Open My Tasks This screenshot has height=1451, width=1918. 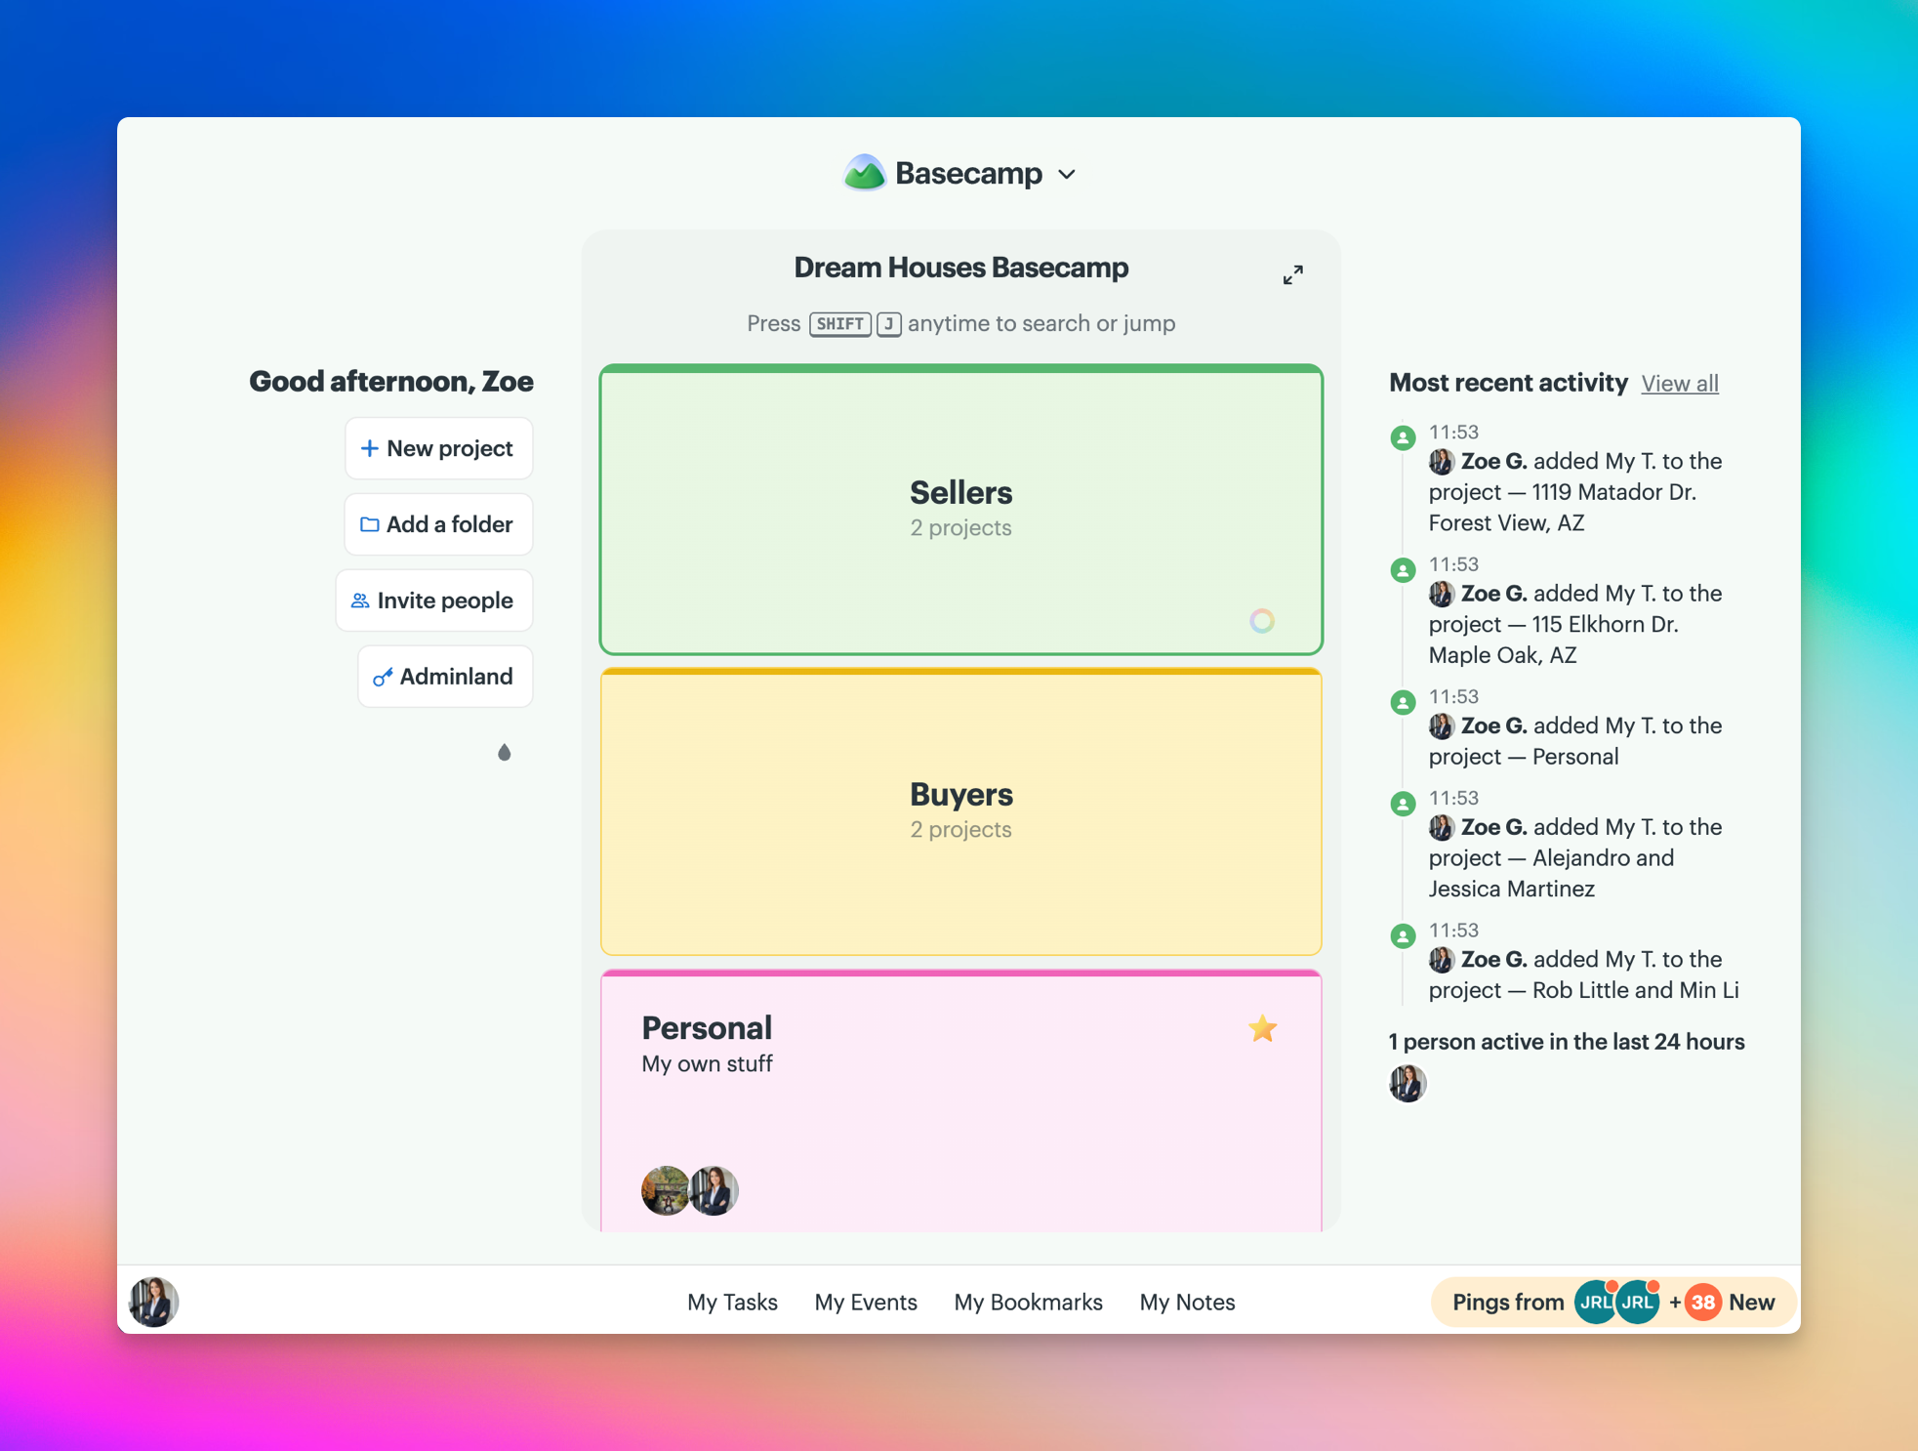tap(732, 1302)
